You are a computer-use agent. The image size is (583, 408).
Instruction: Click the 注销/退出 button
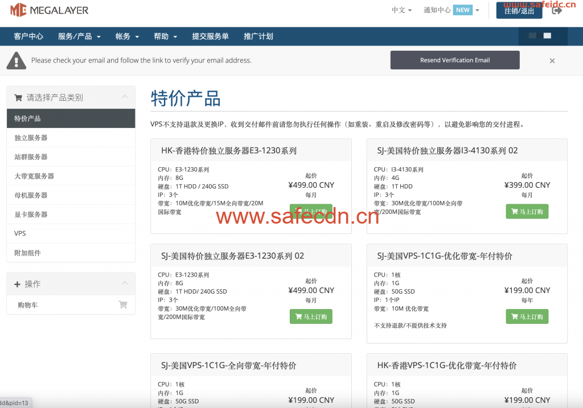(519, 10)
